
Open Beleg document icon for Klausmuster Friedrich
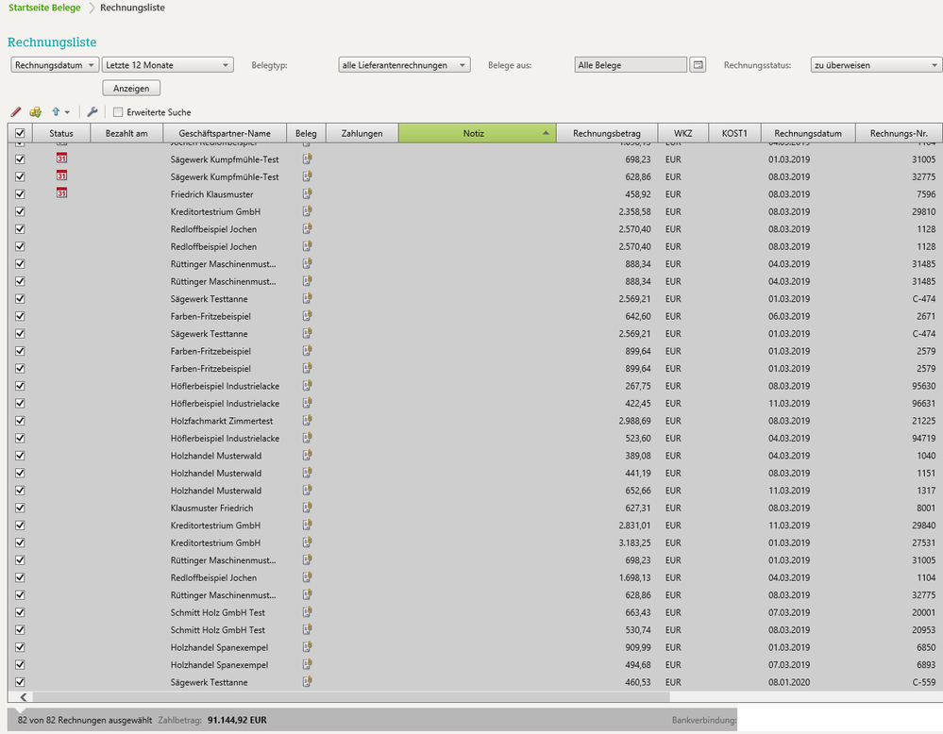pos(307,508)
